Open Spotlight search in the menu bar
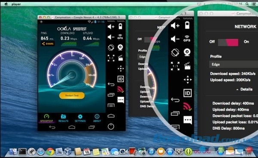 click(x=247, y=4)
